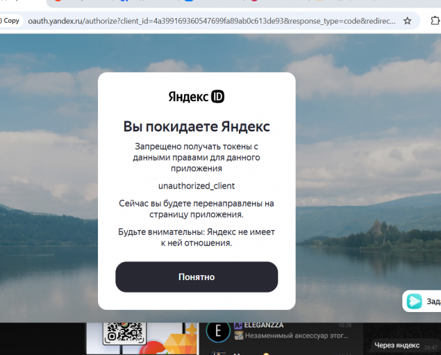Click the Понятно button
The image size is (441, 355).
[x=197, y=277]
